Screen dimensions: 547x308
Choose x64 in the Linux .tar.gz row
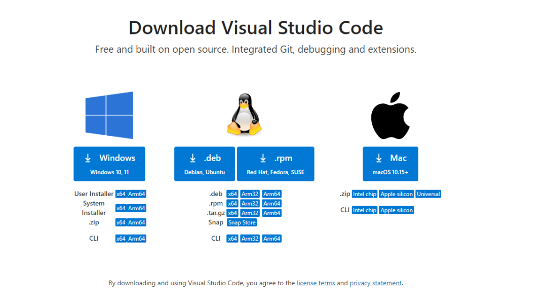click(x=232, y=213)
